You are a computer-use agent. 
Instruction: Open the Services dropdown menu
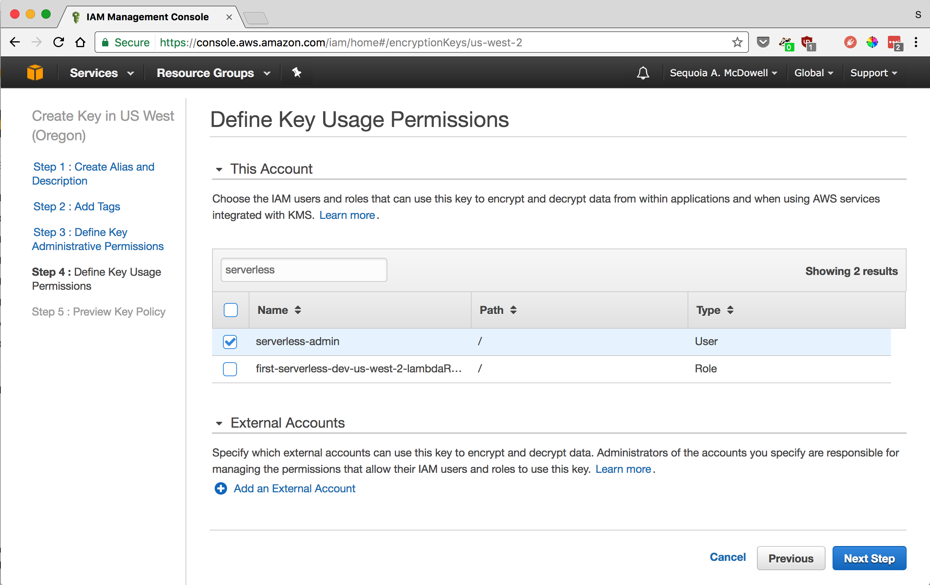pos(102,73)
